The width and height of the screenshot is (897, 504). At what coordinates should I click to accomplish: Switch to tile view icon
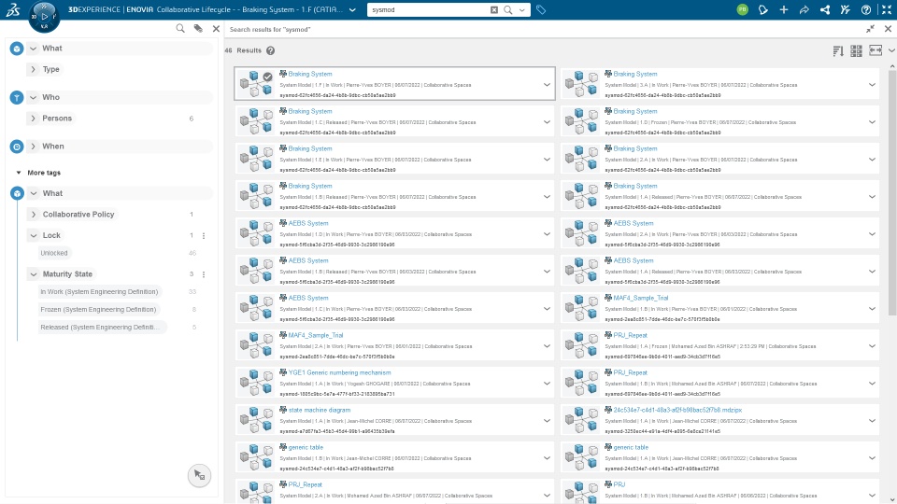point(857,50)
